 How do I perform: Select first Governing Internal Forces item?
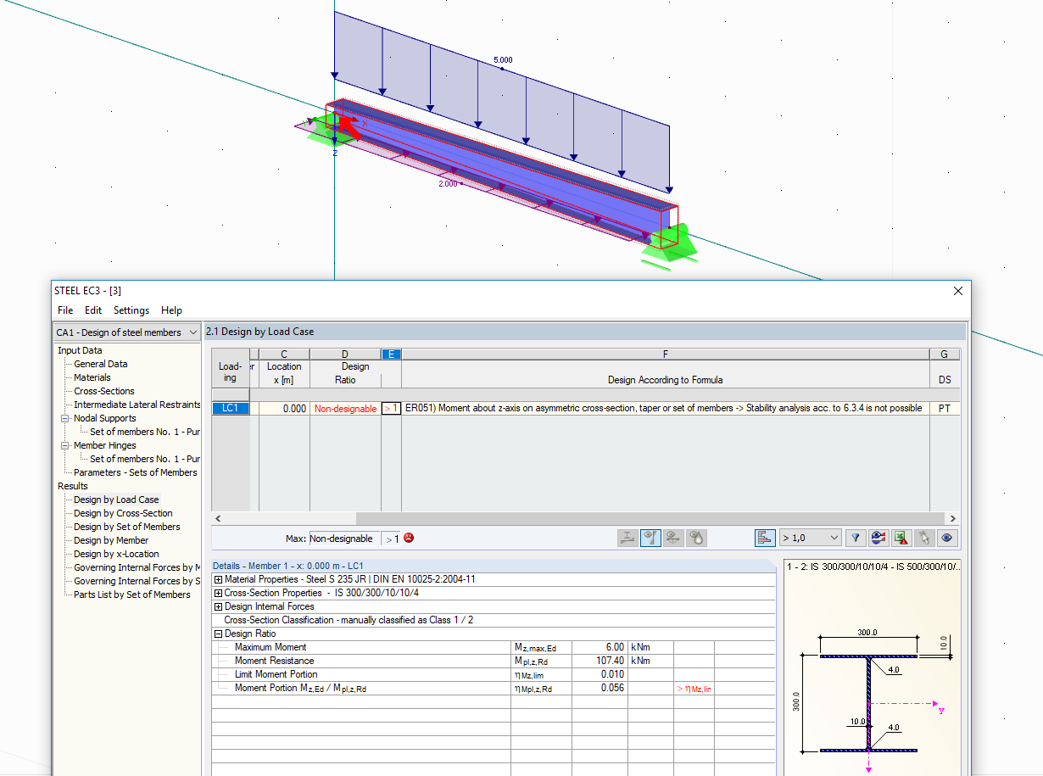click(137, 567)
